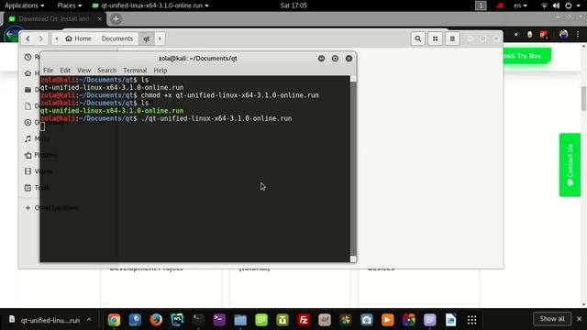Click the green Contact Us side button
587x330 pixels.
click(x=570, y=165)
